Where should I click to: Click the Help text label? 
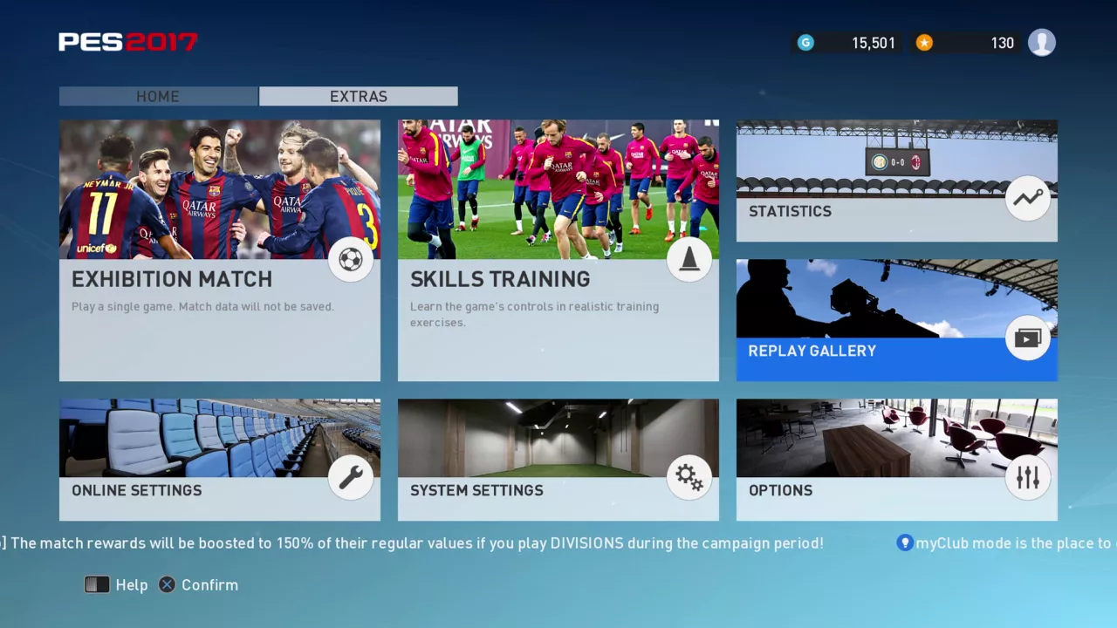tap(132, 585)
